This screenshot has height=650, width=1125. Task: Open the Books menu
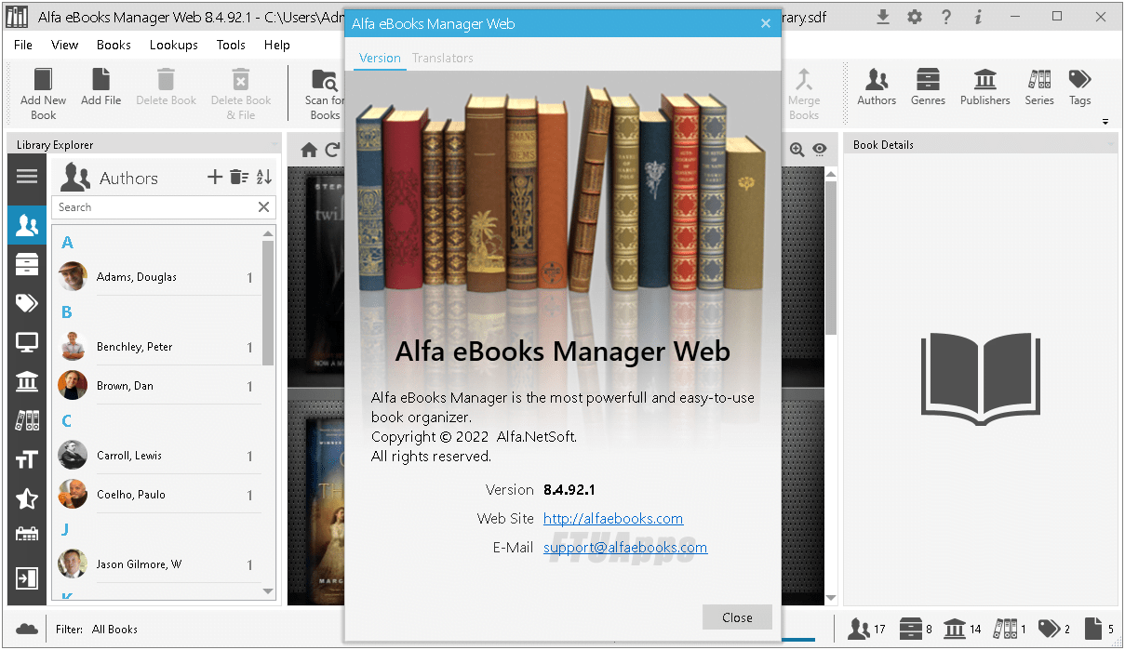coord(114,45)
